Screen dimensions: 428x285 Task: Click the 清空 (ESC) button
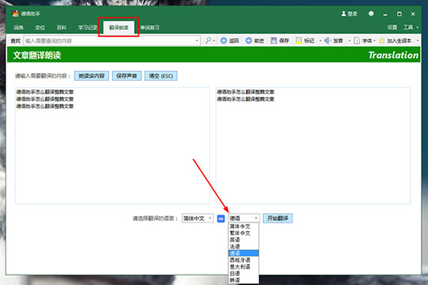pos(161,76)
